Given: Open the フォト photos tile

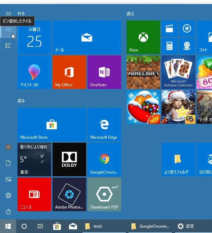Looking at the screenshot, I should 204,37.
